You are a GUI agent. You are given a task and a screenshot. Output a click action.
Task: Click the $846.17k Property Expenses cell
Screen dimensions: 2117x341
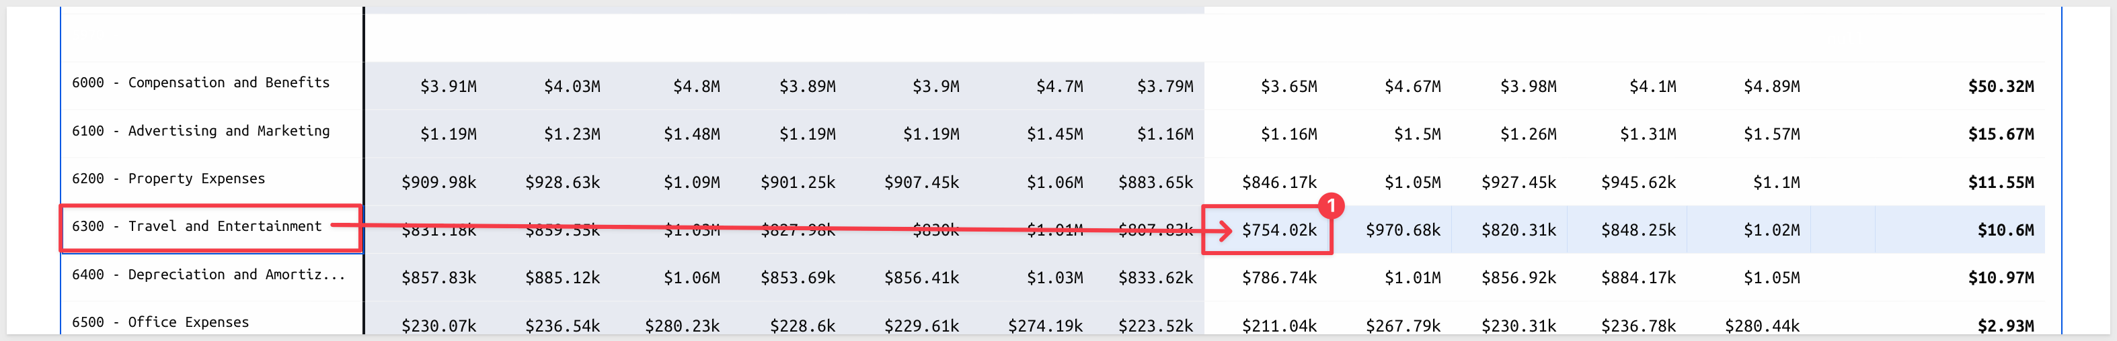coord(1279,183)
